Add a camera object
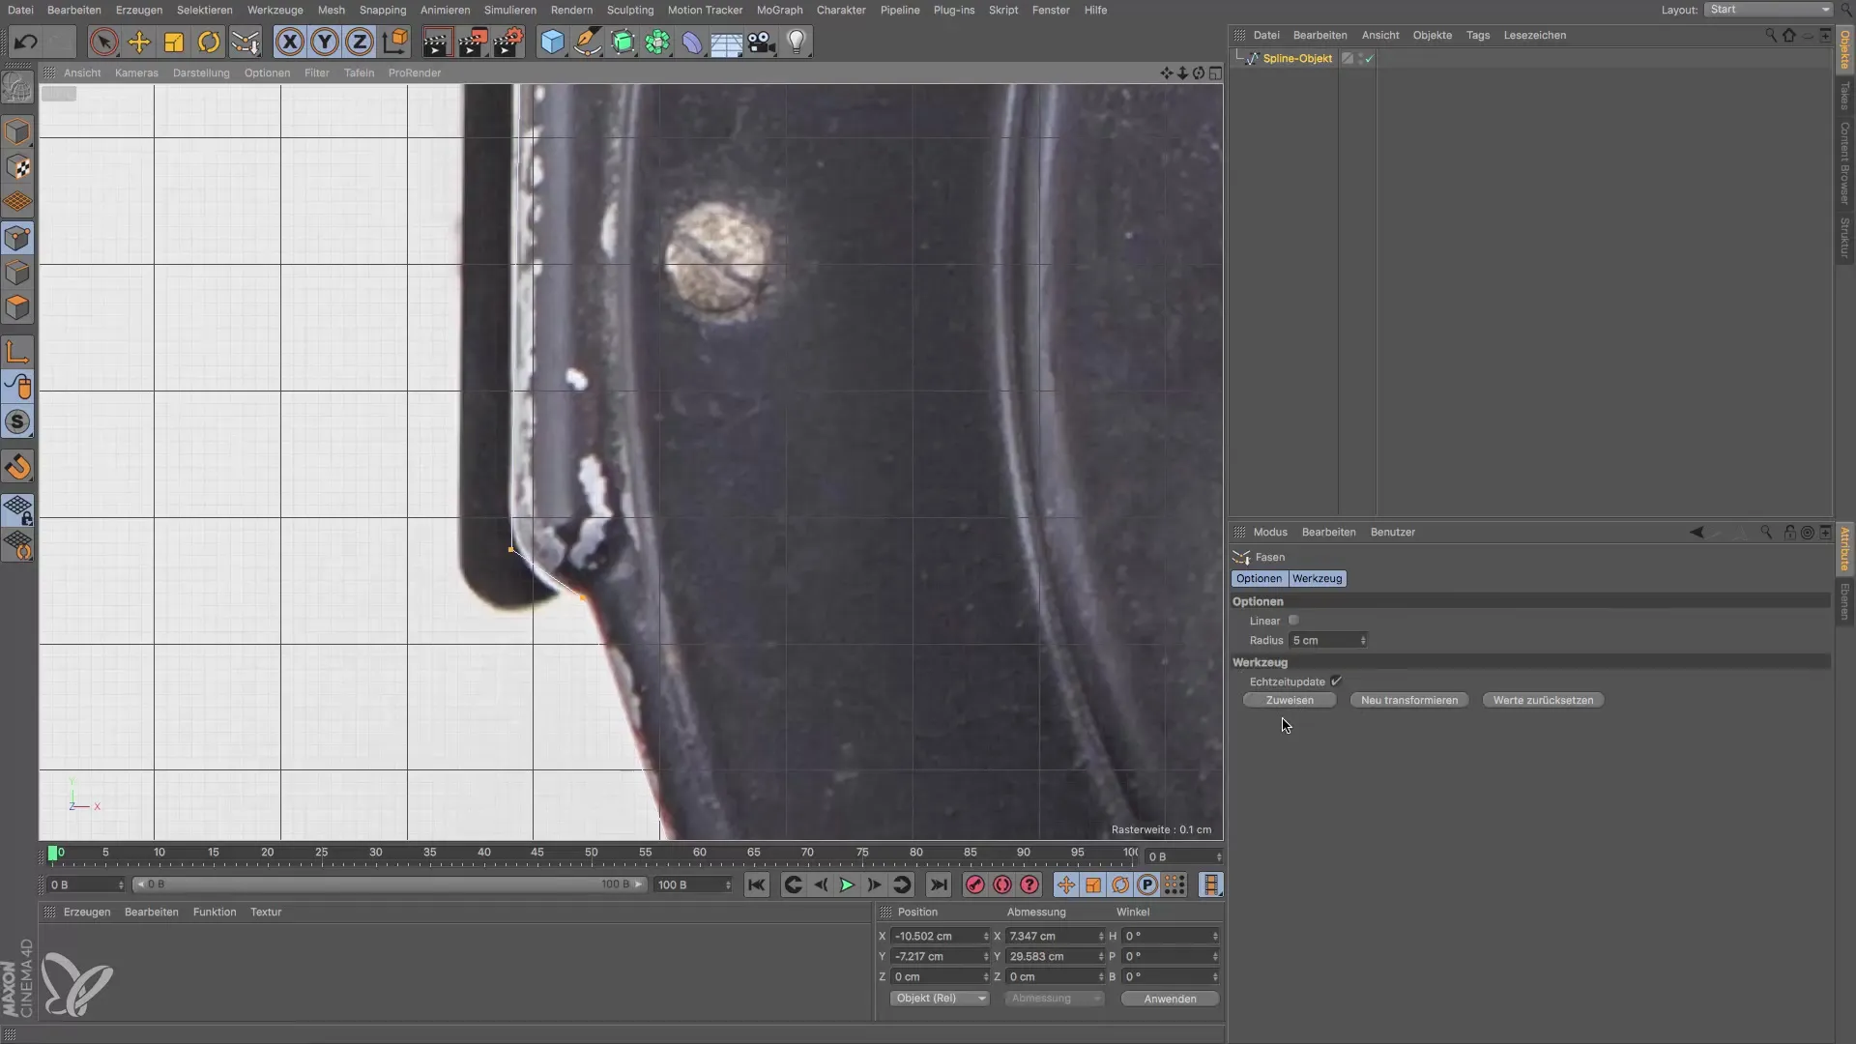The width and height of the screenshot is (1856, 1044). [x=762, y=42]
